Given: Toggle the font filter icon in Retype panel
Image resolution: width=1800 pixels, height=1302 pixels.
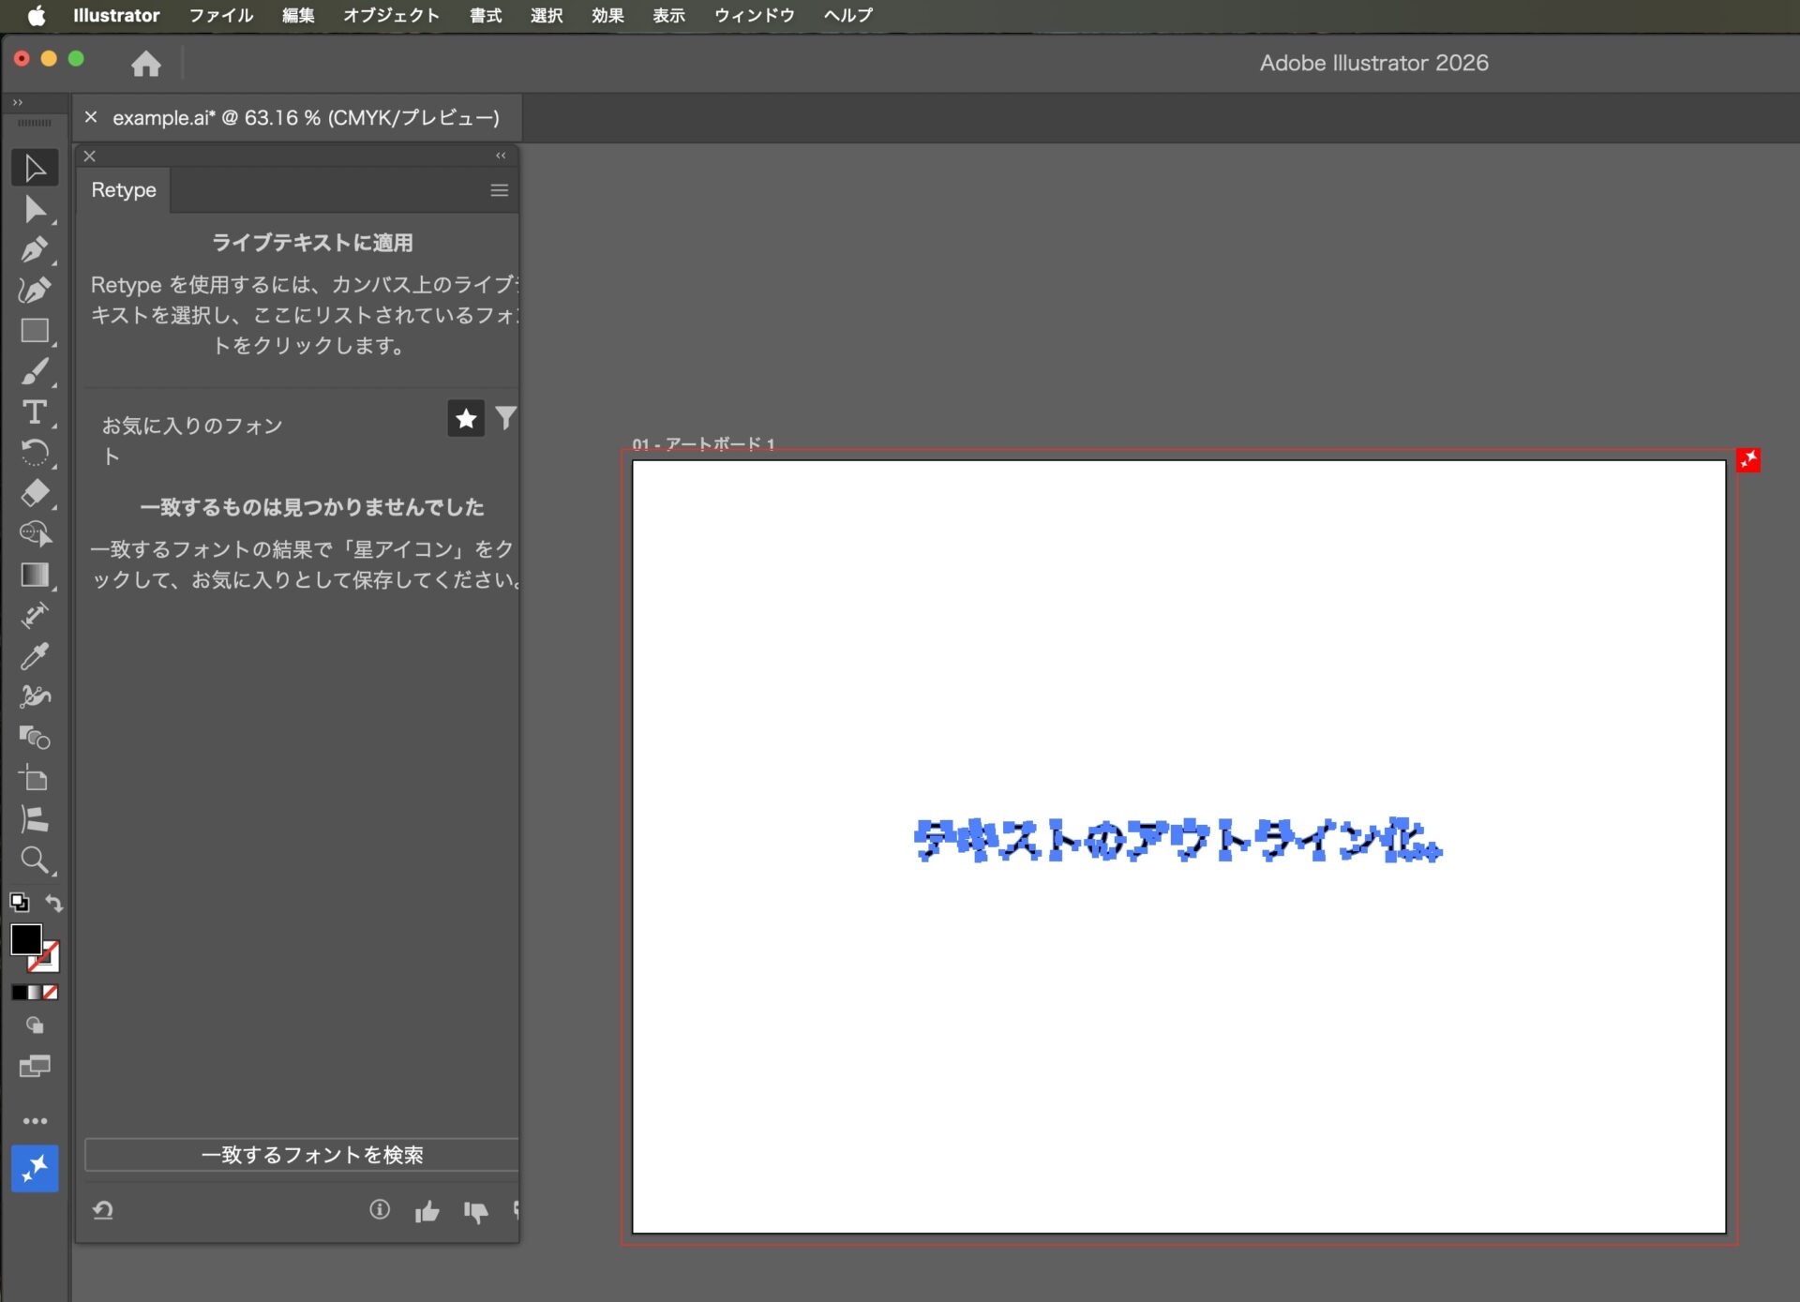Looking at the screenshot, I should click(x=506, y=418).
